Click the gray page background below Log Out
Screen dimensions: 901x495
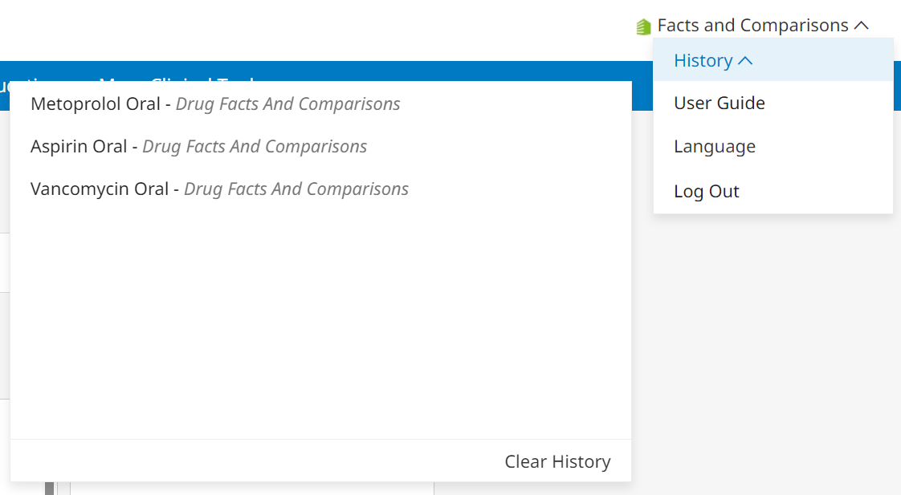pyautogui.click(x=771, y=337)
